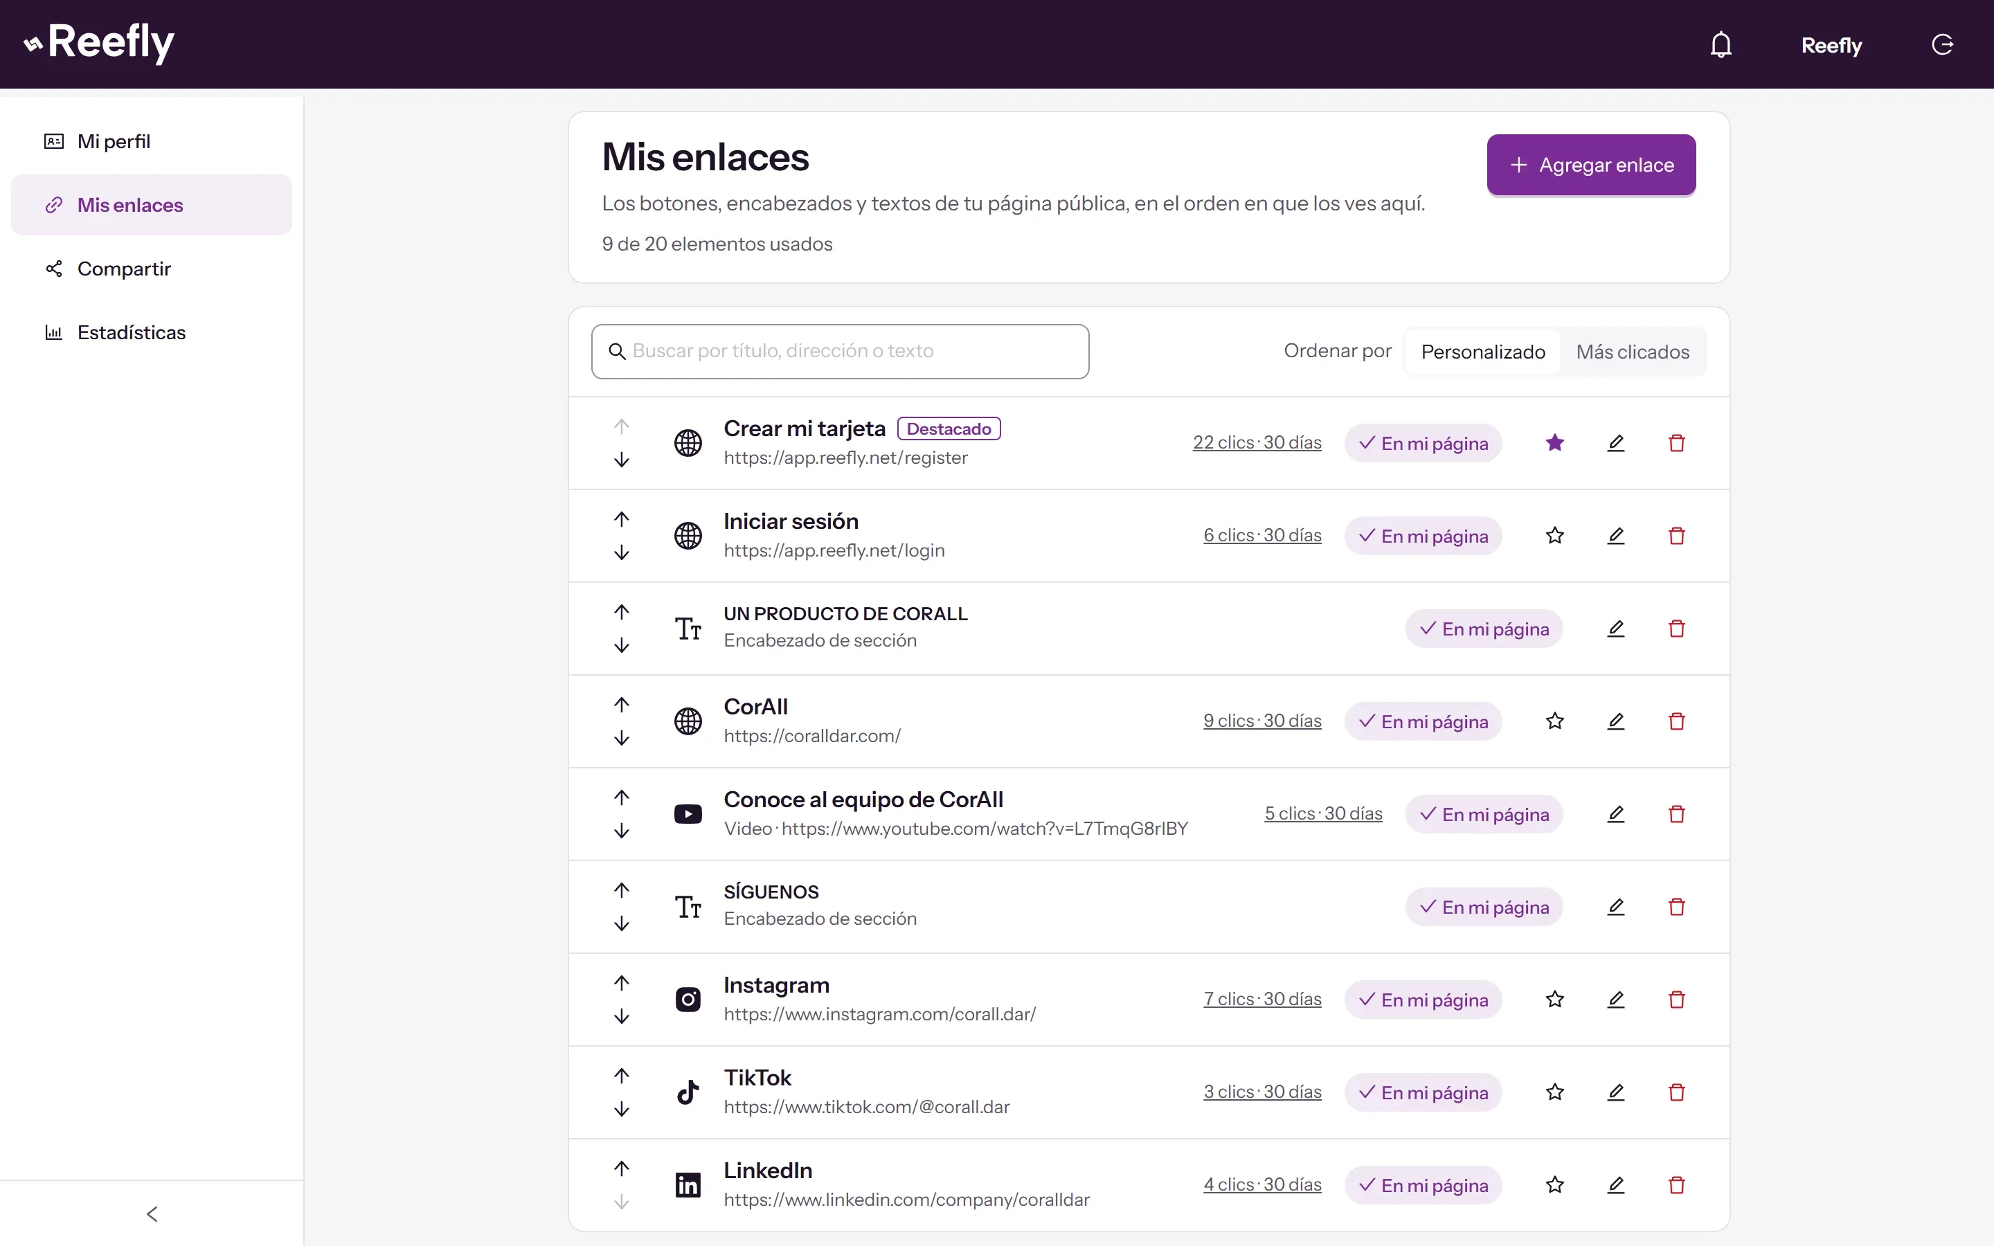Select Personalizado sort order
1994x1246 pixels.
point(1483,352)
